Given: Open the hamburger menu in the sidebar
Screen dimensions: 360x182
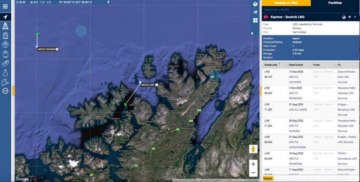Looking at the screenshot, I should (x=5, y=6).
